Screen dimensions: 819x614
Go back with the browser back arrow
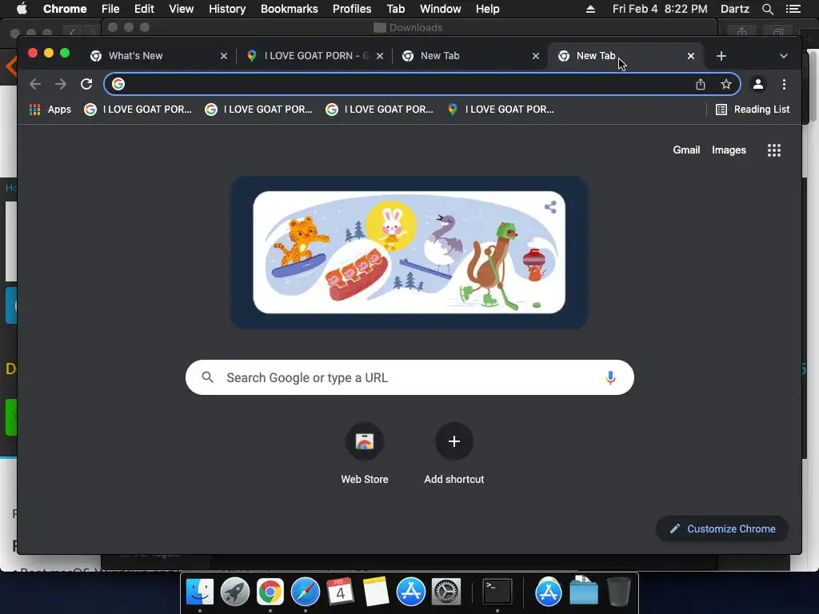tap(35, 84)
